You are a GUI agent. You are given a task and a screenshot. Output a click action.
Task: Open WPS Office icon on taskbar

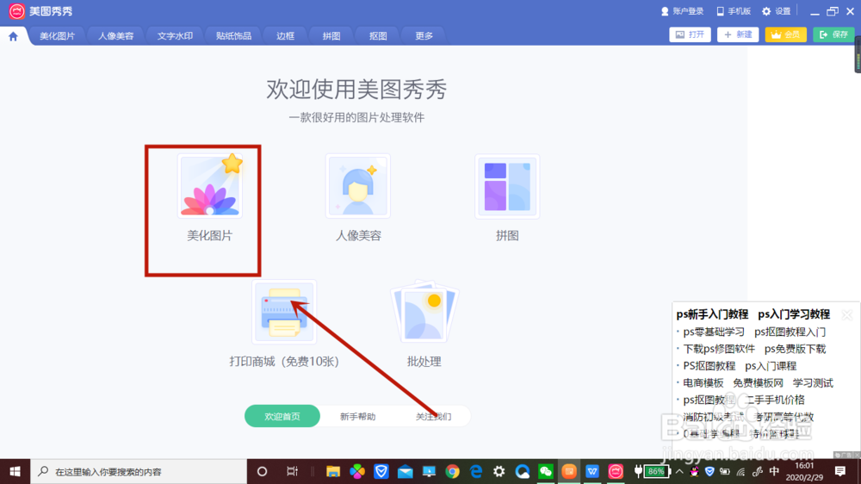[x=592, y=471]
